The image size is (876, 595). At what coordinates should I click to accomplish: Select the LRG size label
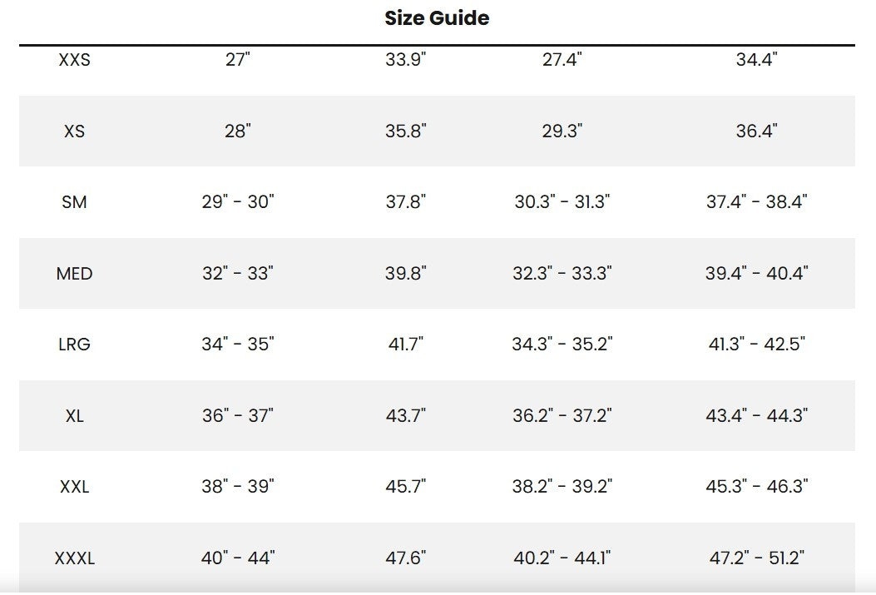74,345
